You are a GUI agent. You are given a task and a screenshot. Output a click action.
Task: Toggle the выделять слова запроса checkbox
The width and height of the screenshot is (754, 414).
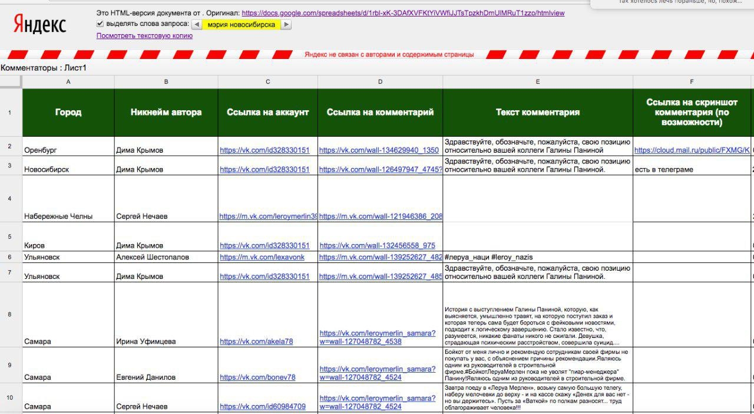pos(100,24)
